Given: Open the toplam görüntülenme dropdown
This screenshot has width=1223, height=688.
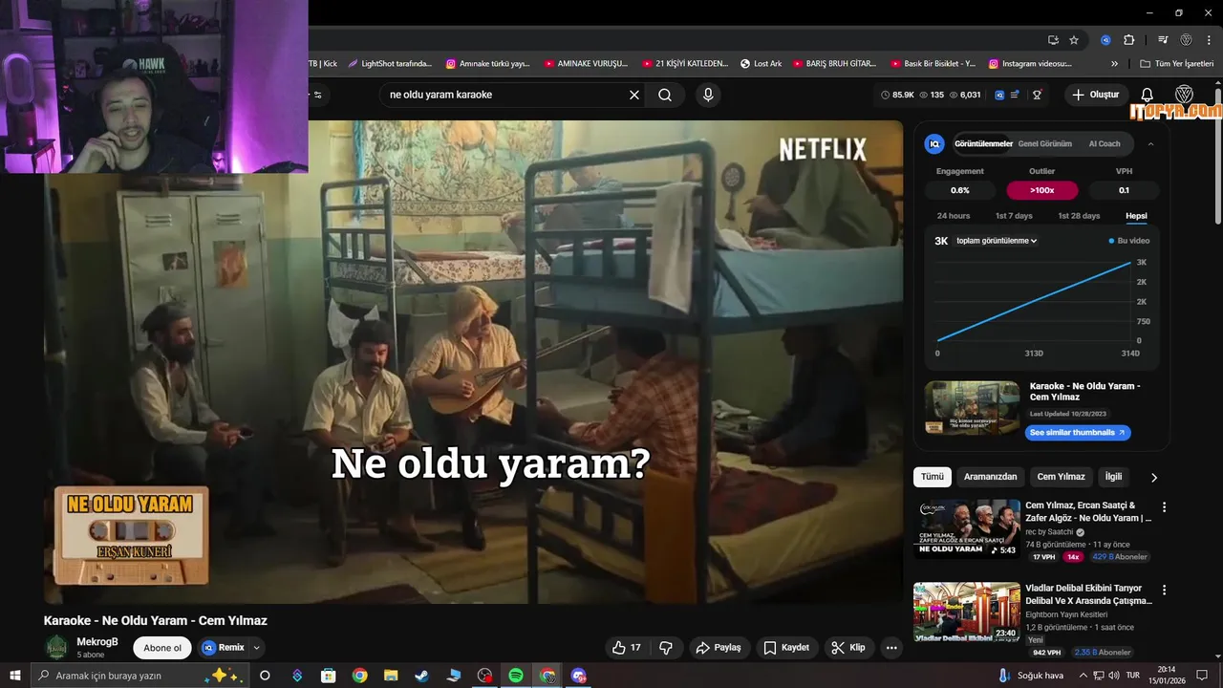Looking at the screenshot, I should click(997, 241).
